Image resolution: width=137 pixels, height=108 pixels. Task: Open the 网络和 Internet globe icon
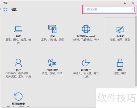click(86, 29)
